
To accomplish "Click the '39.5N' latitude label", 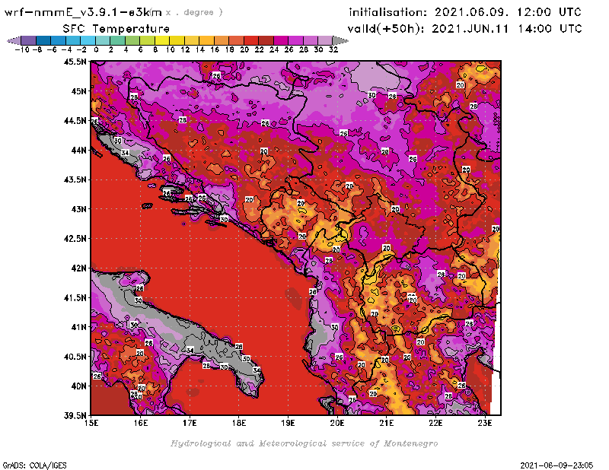I will click(x=75, y=416).
